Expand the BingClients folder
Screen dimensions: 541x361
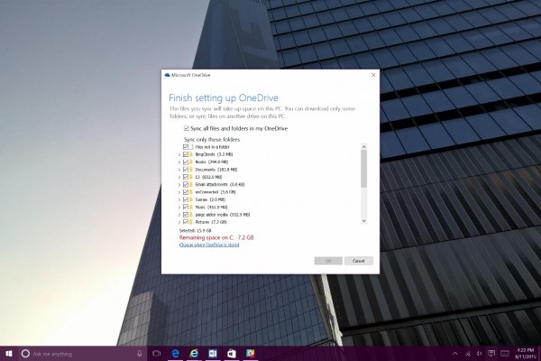pyautogui.click(x=179, y=154)
